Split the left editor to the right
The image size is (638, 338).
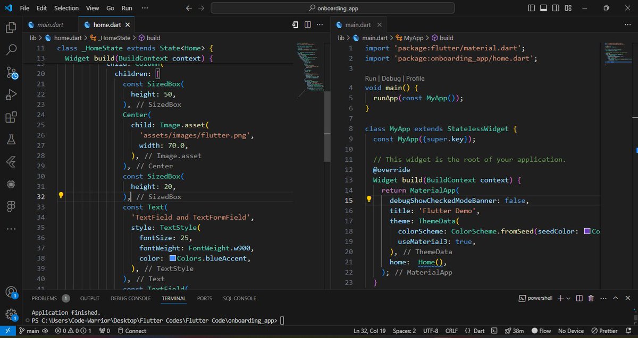click(x=307, y=24)
